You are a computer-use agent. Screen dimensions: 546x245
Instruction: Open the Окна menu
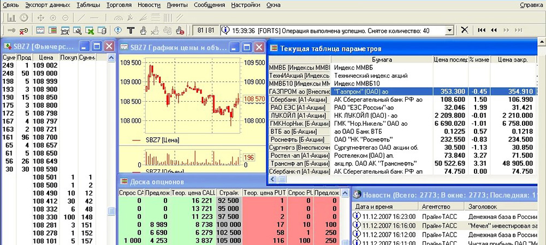click(274, 5)
